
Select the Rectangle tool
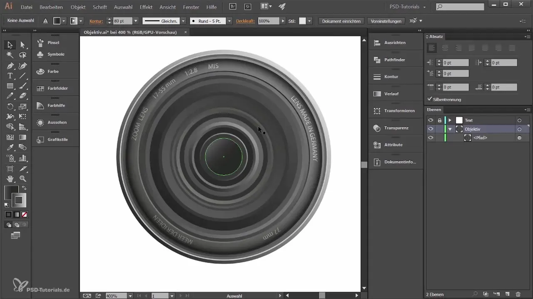pos(10,86)
